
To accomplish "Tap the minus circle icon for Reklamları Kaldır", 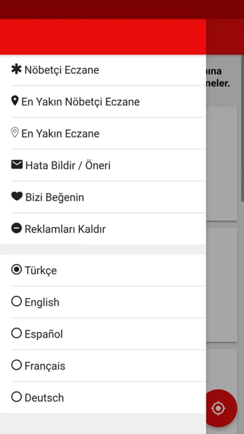I will click(16, 229).
